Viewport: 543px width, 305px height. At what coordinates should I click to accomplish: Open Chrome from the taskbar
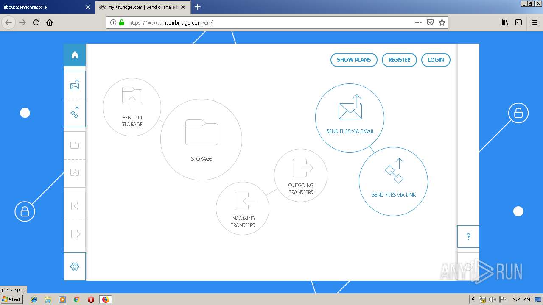76,299
